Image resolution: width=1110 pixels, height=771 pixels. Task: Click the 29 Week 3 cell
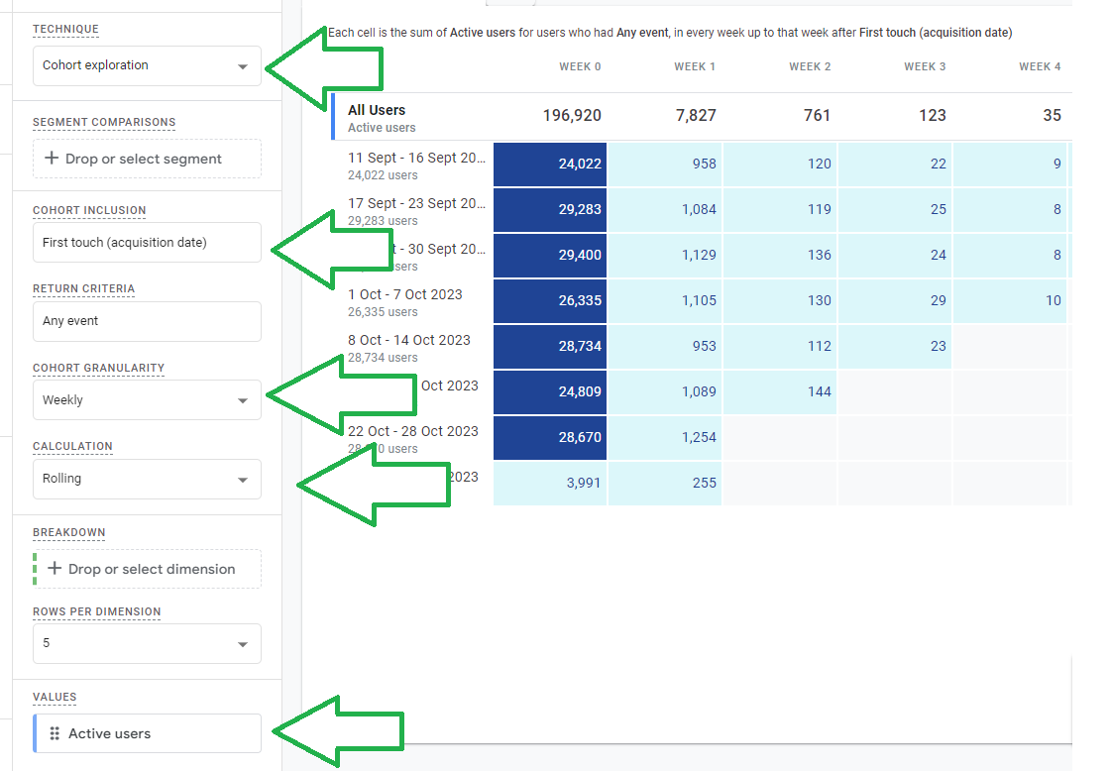pyautogui.click(x=895, y=301)
